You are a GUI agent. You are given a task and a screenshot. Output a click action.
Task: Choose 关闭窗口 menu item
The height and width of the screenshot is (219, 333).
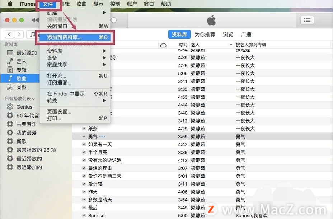tap(75, 26)
